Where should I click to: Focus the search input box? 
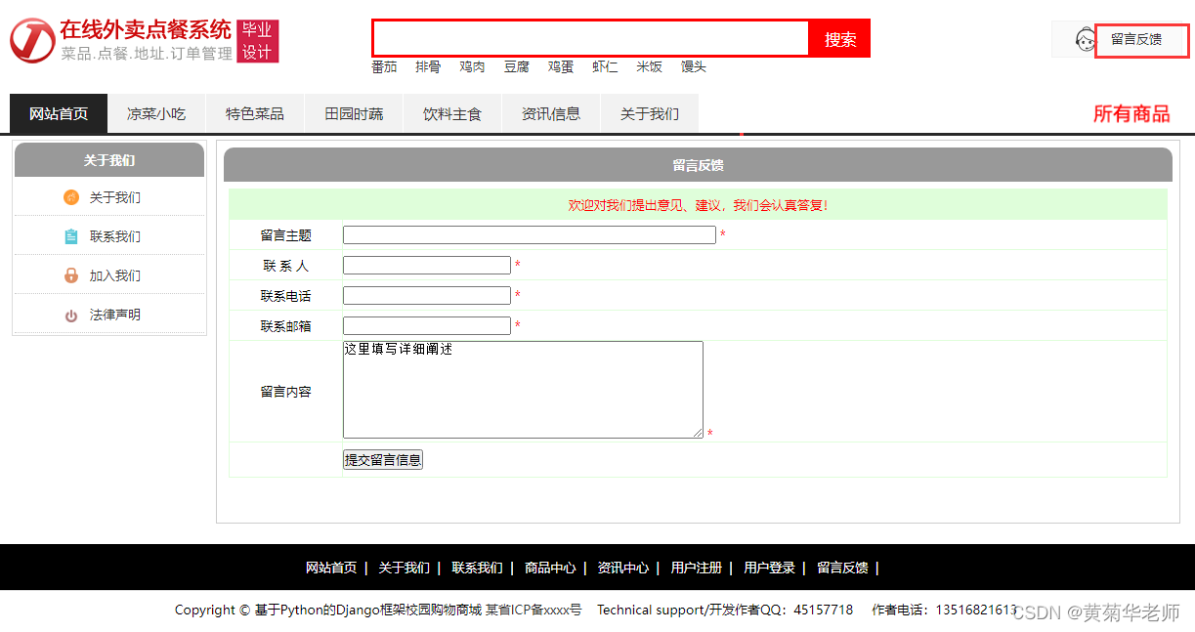pyautogui.click(x=591, y=38)
